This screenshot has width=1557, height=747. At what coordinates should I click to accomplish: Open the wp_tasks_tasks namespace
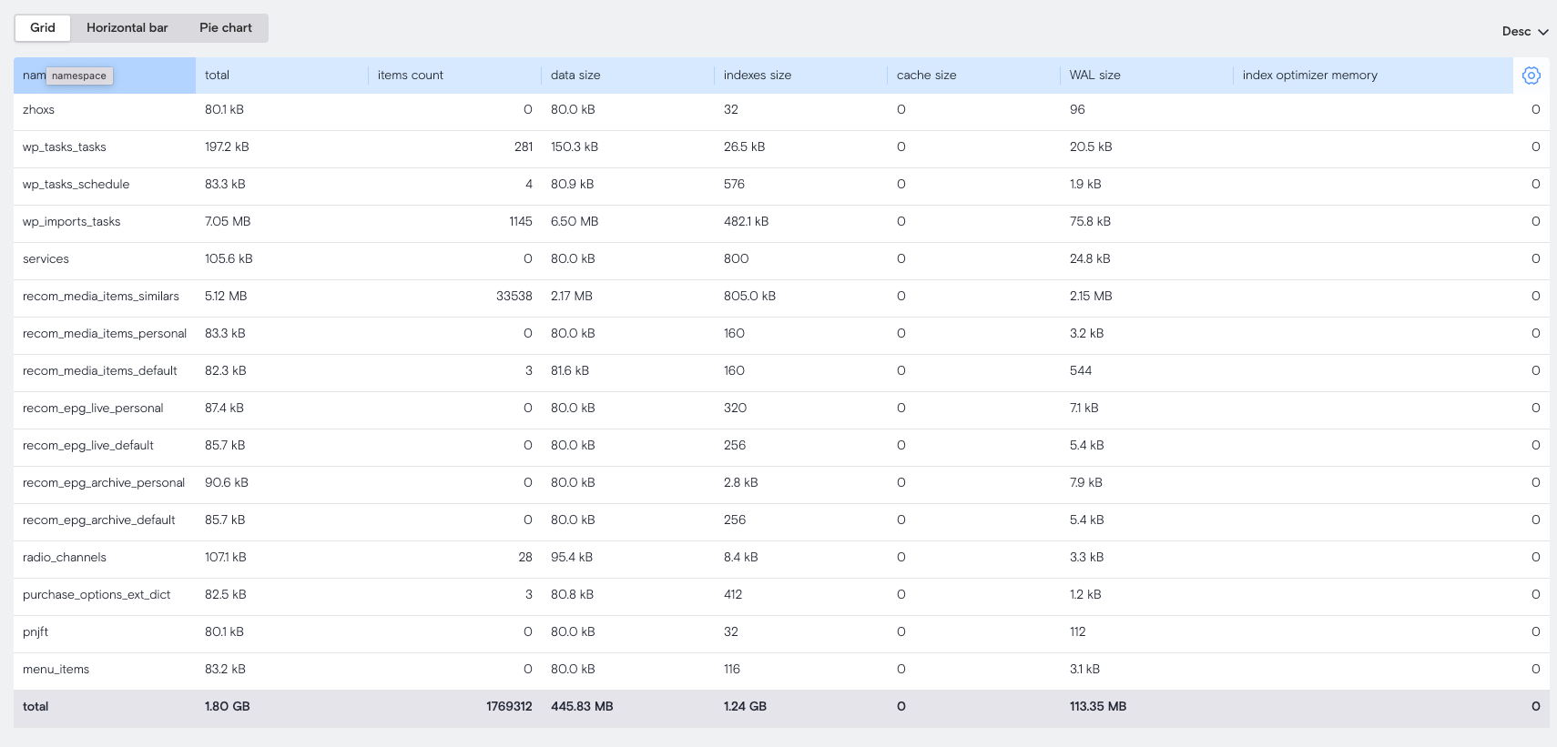pos(65,147)
